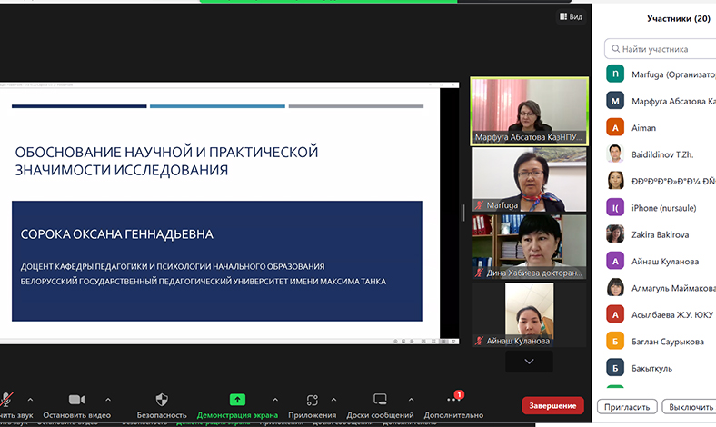Click Aiman's orange avatar icon
This screenshot has height=427, width=716.
[x=615, y=128]
